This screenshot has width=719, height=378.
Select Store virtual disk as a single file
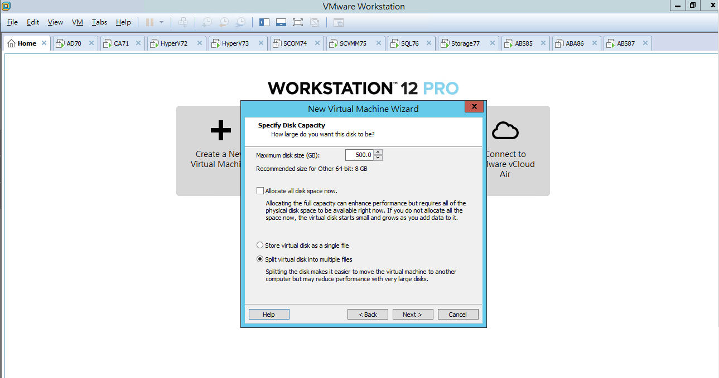pyautogui.click(x=260, y=246)
